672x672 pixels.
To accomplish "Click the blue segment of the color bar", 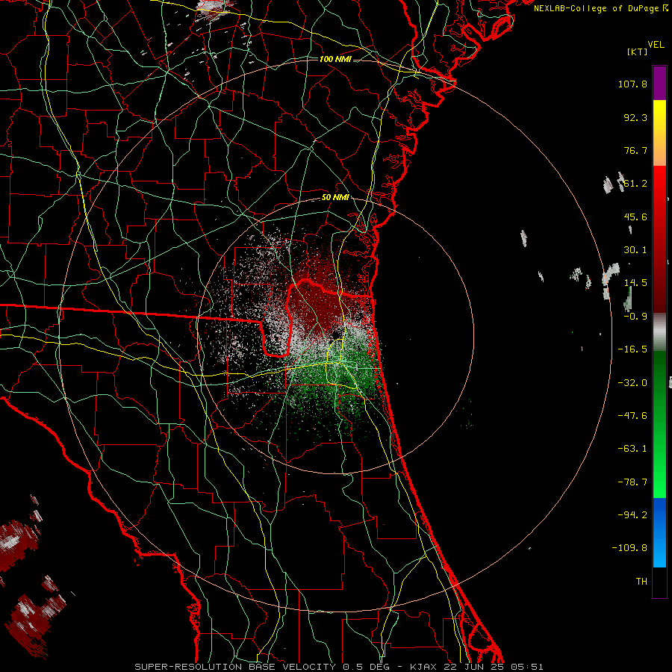I will coord(659,532).
